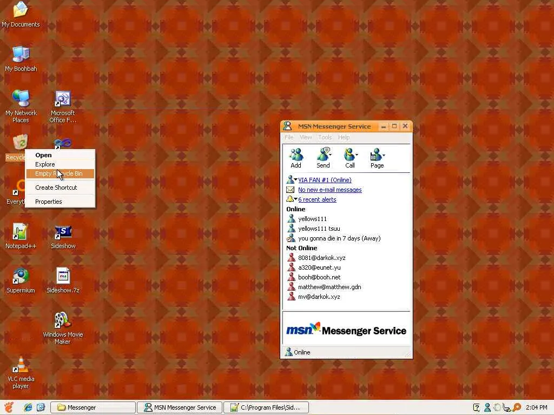Switch to the Messenger folder taskbar button
This screenshot has width=554, height=415.
pyautogui.click(x=93, y=407)
